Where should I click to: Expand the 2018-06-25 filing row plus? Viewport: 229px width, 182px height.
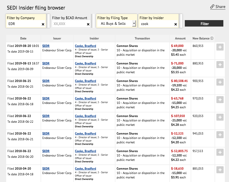[220, 82]
